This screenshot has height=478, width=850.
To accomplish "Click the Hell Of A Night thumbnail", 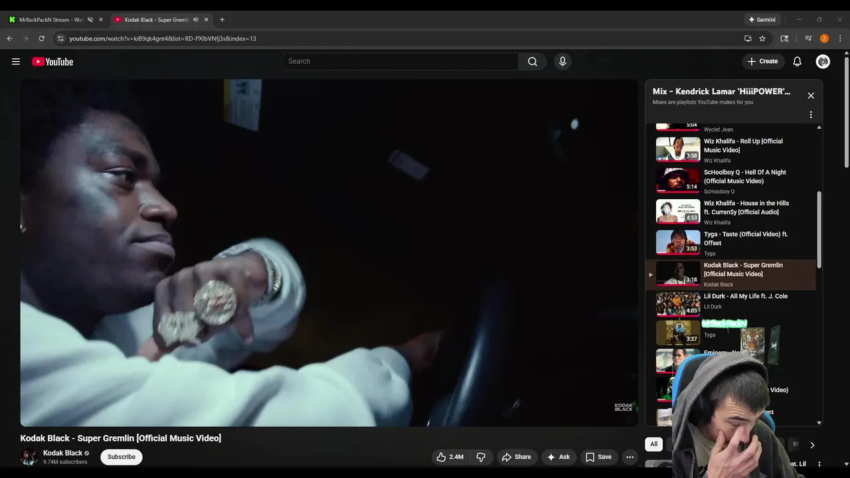I will coord(678,180).
